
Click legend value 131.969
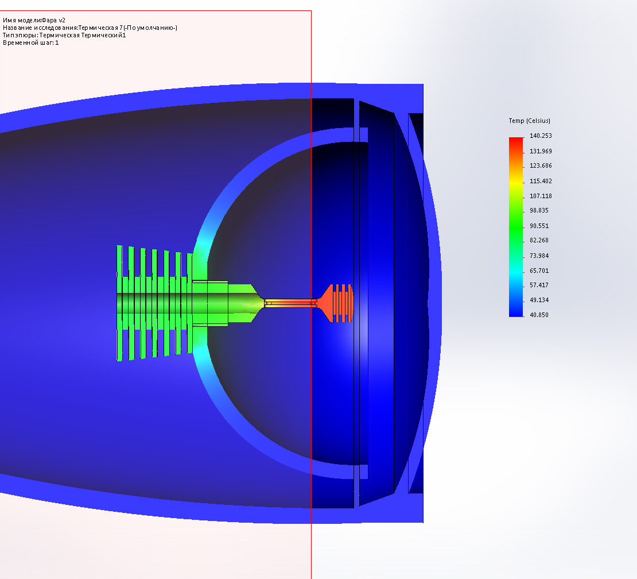(x=541, y=151)
